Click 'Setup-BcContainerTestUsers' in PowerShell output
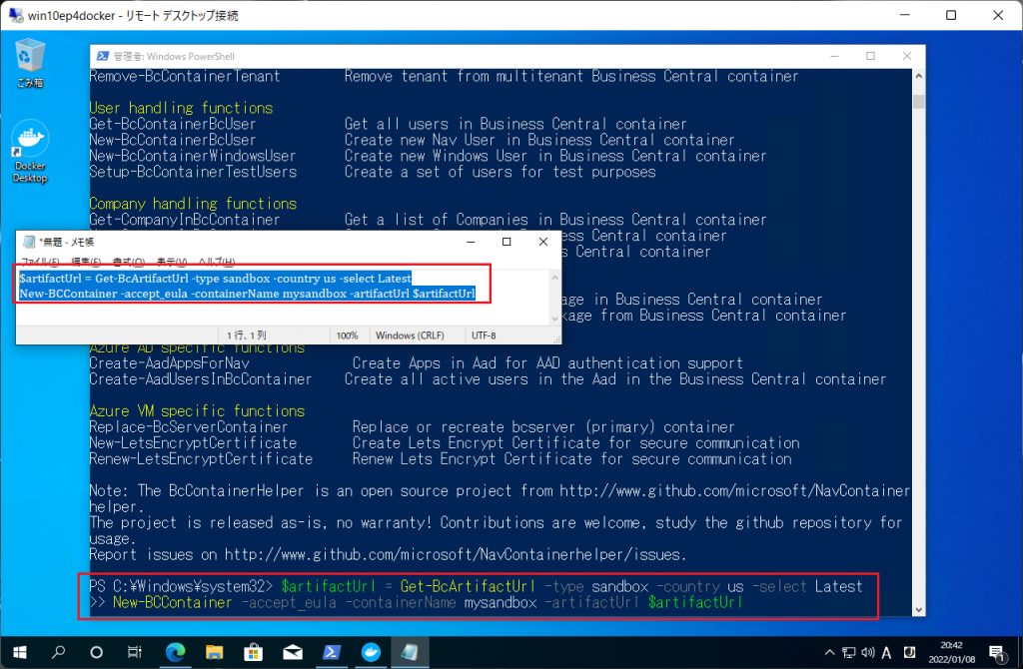The width and height of the screenshot is (1023, 669). [x=193, y=172]
